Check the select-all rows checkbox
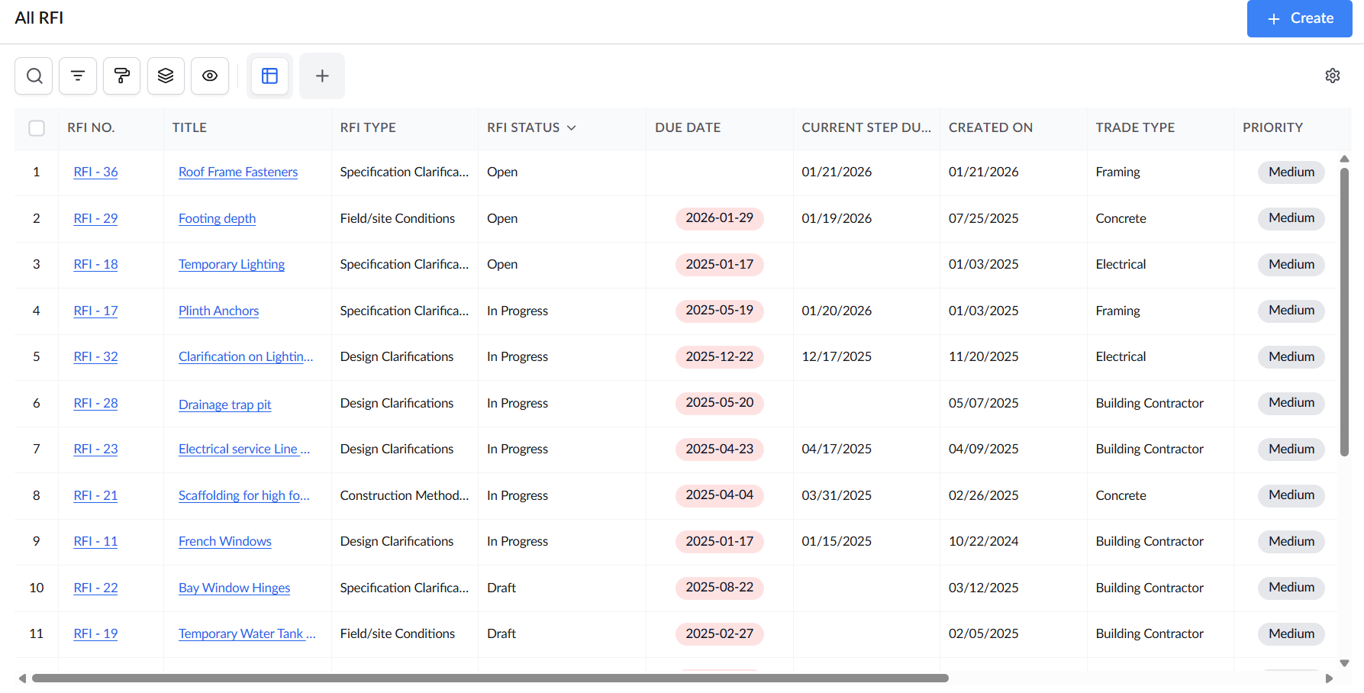Image resolution: width=1364 pixels, height=693 pixels. pos(37,128)
